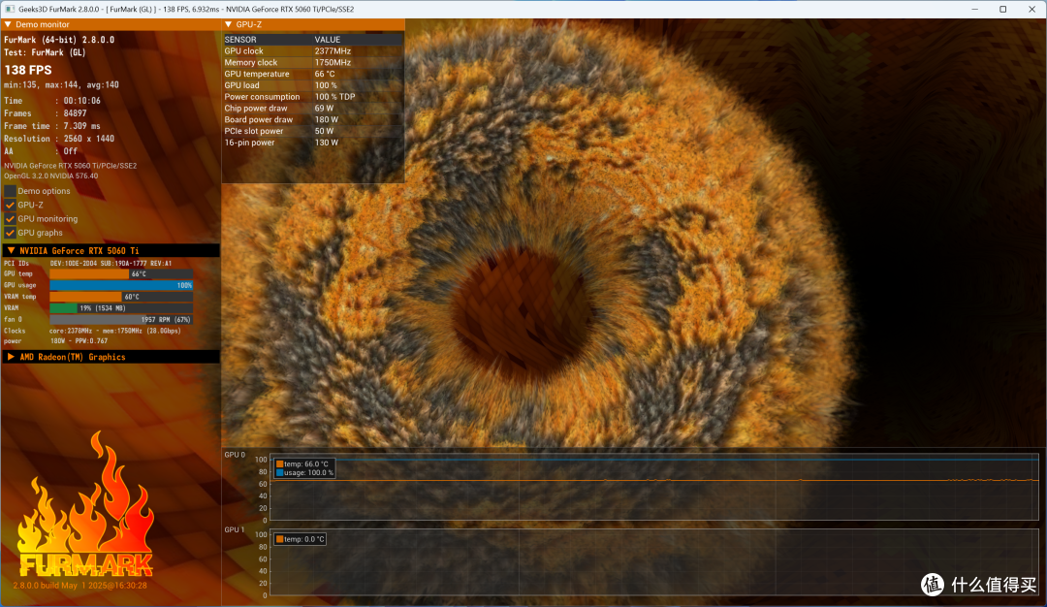Click the GPU load 100 % row
This screenshot has height=607, width=1047.
tap(313, 84)
